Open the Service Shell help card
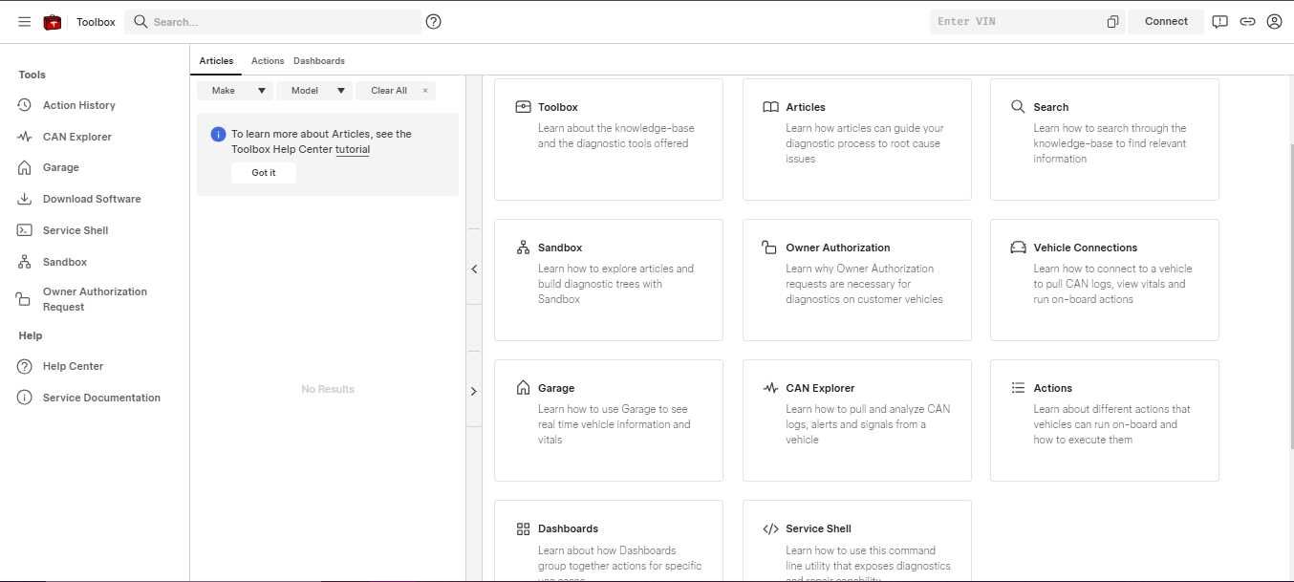1294x582 pixels. pos(857,541)
